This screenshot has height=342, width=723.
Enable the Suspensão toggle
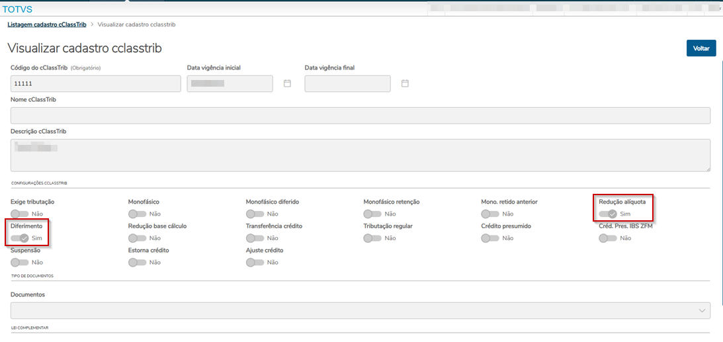pyautogui.click(x=20, y=263)
